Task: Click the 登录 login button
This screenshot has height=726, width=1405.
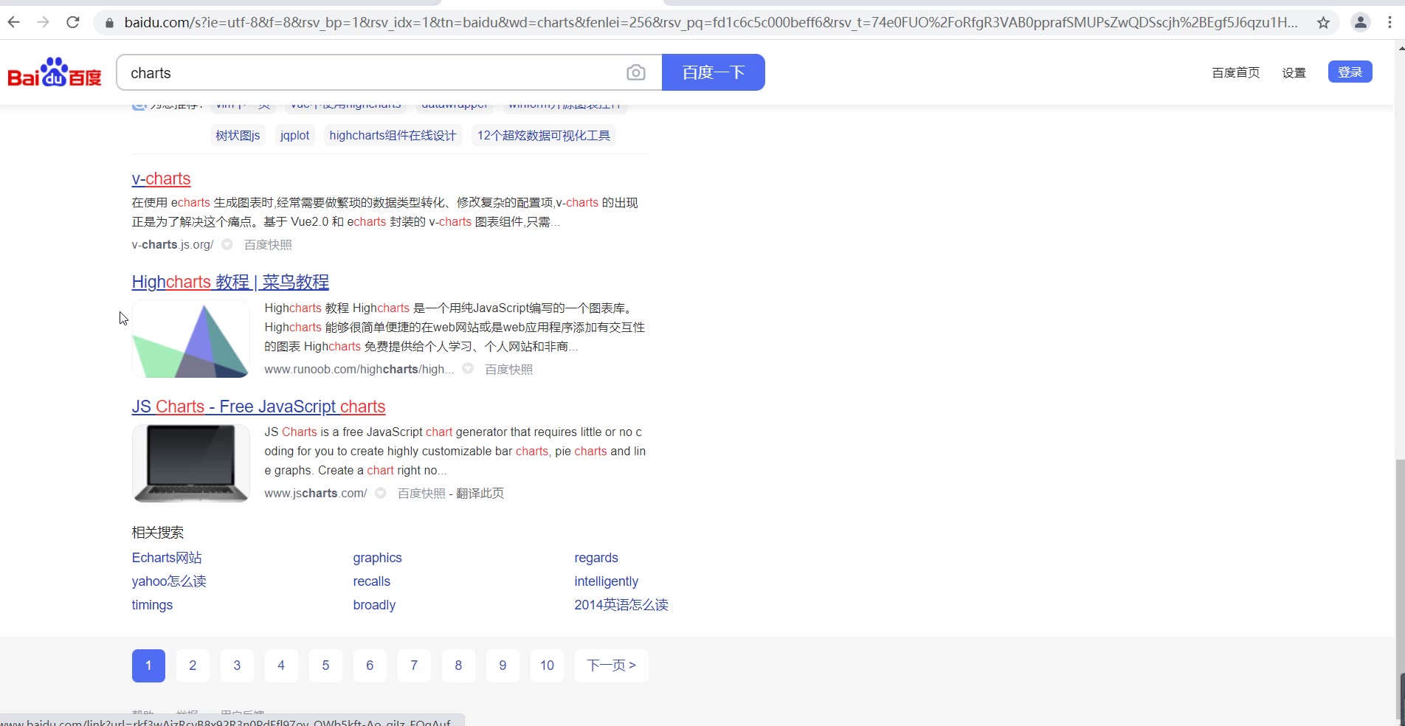Action: pos(1350,72)
